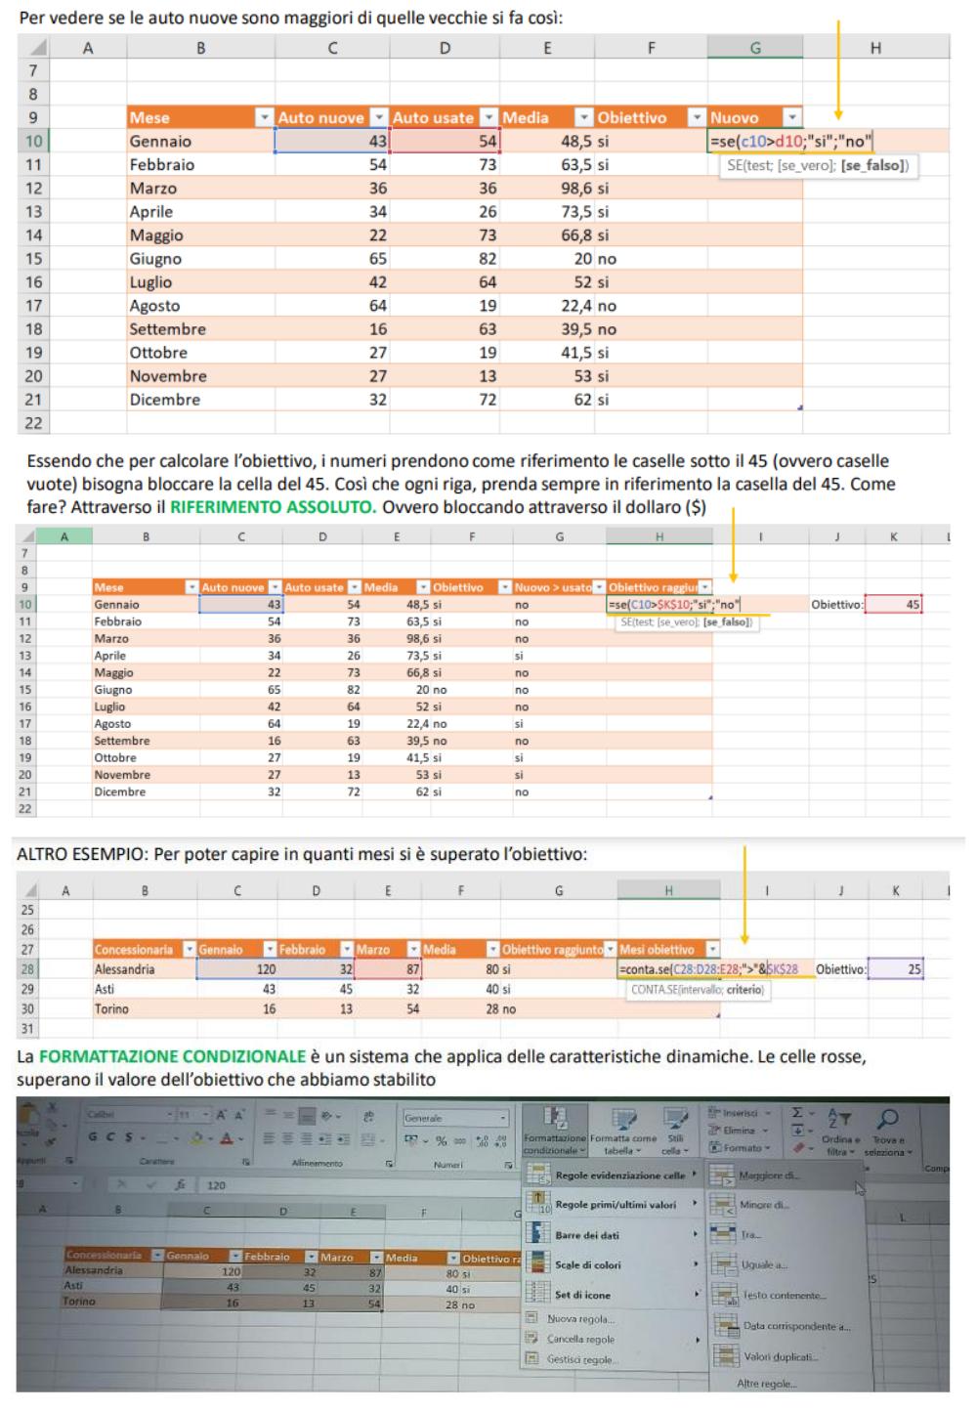Open the Nuovo column filter arrow
The height and width of the screenshot is (1411, 977).
pyautogui.click(x=791, y=118)
